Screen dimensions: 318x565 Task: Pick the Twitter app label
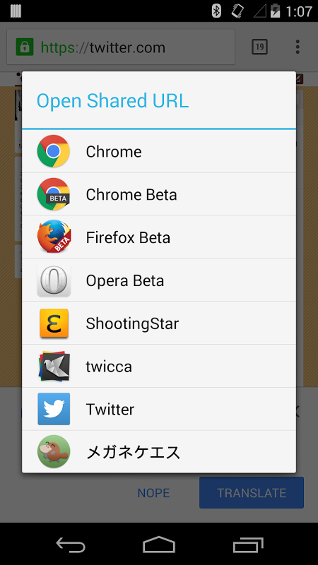click(110, 409)
